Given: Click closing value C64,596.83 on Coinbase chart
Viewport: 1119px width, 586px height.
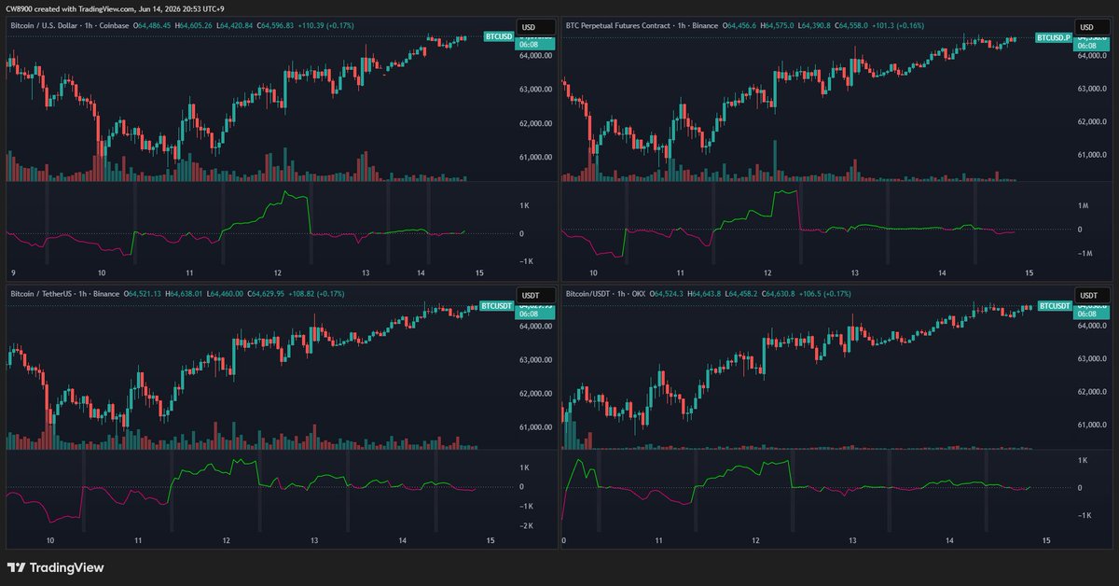Looking at the screenshot, I should [x=276, y=25].
